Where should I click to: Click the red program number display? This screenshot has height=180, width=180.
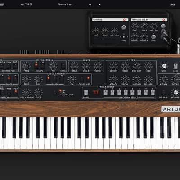95,92
